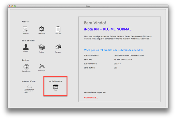Click the 'Serviços:' section label
176x119 pixels.
tap(26, 60)
